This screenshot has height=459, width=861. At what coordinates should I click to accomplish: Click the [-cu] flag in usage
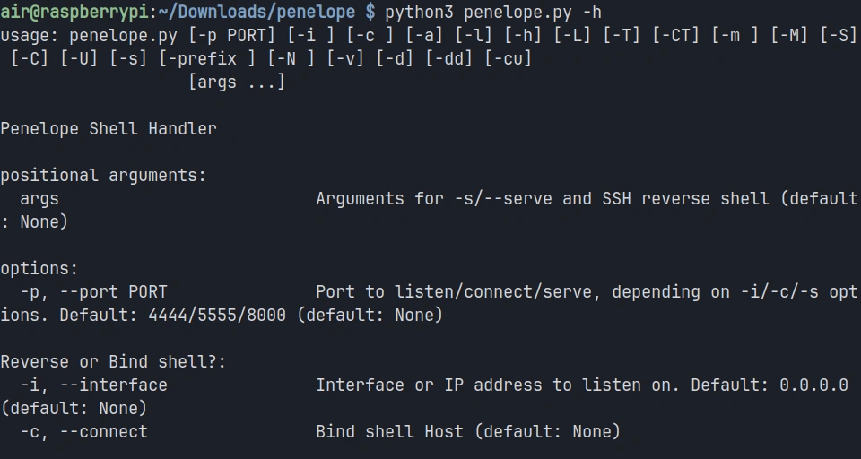[509, 59]
